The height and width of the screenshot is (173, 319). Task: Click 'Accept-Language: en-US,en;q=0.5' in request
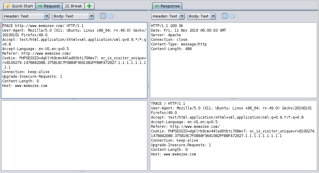pos(35,49)
